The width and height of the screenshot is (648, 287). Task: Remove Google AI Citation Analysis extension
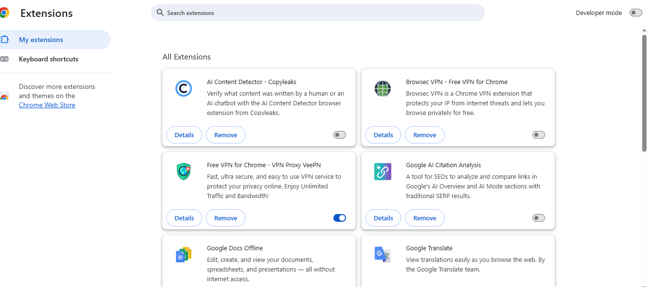[x=425, y=218]
